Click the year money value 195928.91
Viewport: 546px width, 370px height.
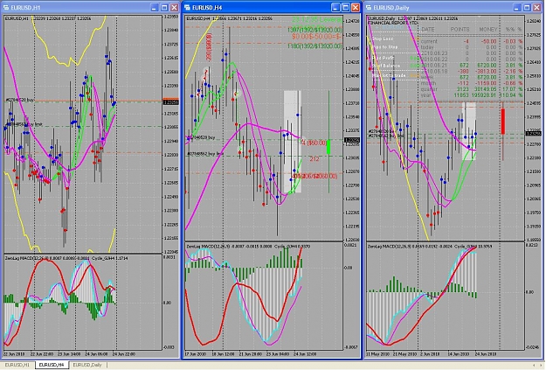(486, 94)
